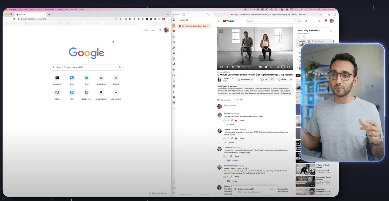Open the Photos shortcut
This screenshot has height=201, width=389.
116,80
